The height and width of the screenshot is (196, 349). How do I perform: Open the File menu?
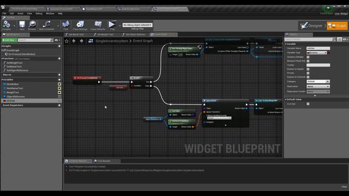tap(4, 14)
